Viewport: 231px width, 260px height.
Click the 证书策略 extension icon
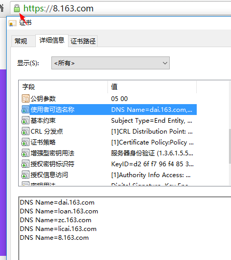click(25, 142)
